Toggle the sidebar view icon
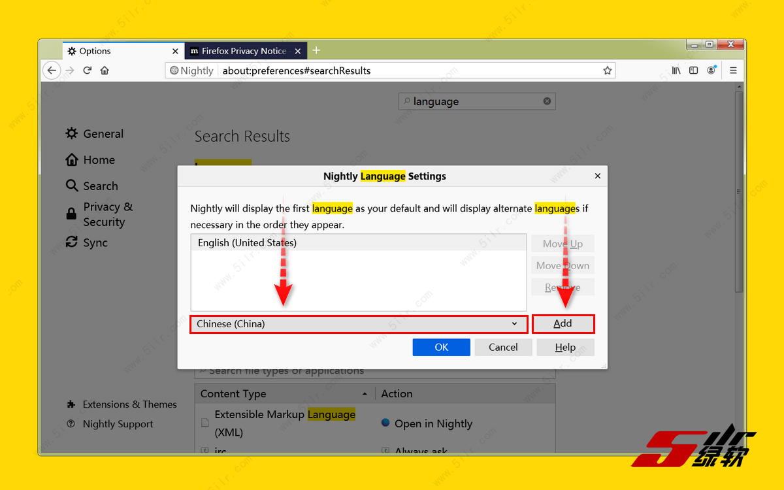The height and width of the screenshot is (490, 784). point(693,71)
